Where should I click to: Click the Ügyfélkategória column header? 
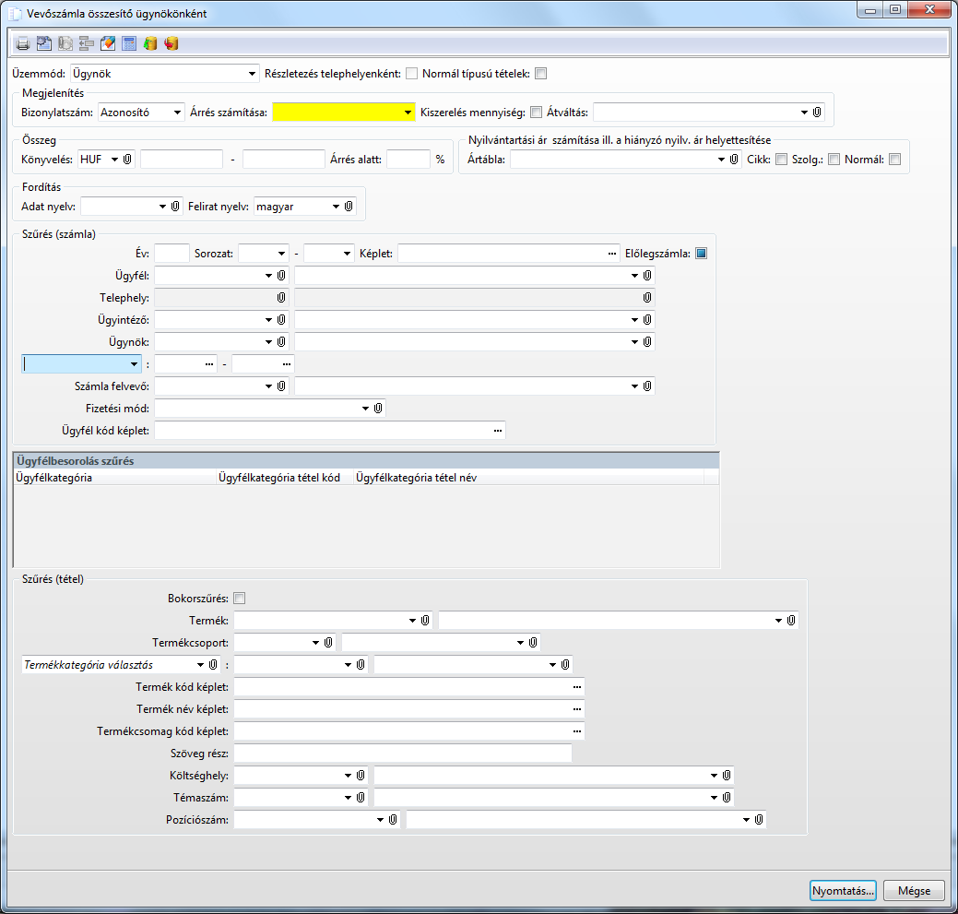click(x=112, y=478)
